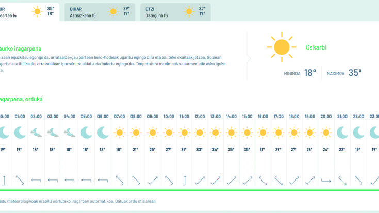This screenshot has height=213, width=379.
Task: Click the moon icon for 21:00
Action: click(x=342, y=133)
